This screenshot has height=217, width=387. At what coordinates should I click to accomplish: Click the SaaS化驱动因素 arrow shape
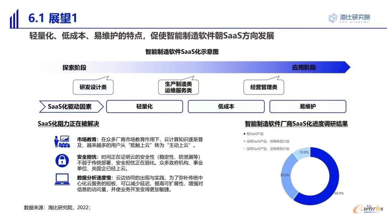(71, 106)
